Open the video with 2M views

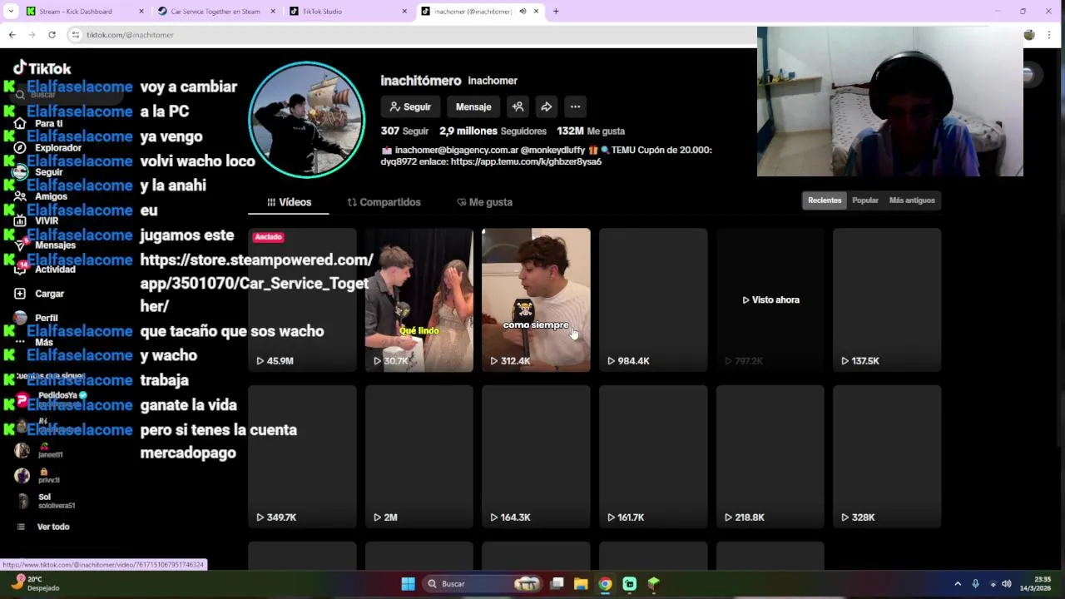419,456
